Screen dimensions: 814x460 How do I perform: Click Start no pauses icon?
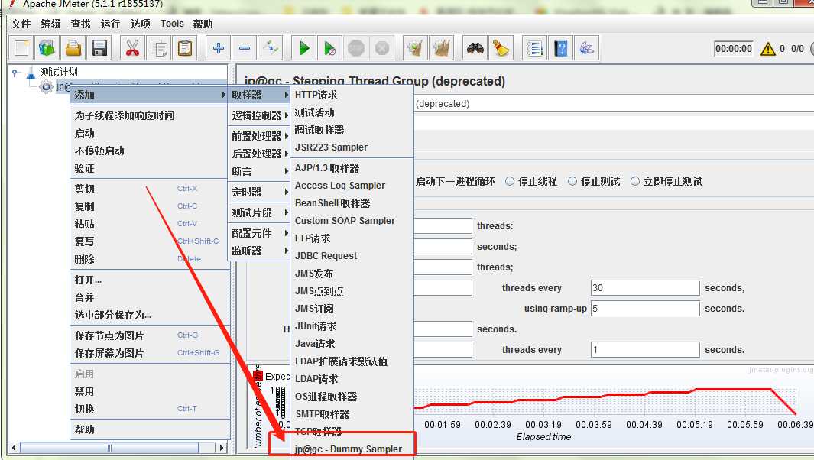[330, 48]
